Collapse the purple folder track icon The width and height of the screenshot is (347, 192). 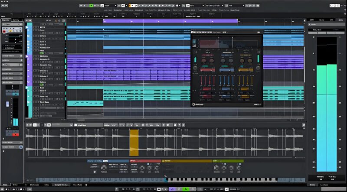pyautogui.click(x=27, y=56)
